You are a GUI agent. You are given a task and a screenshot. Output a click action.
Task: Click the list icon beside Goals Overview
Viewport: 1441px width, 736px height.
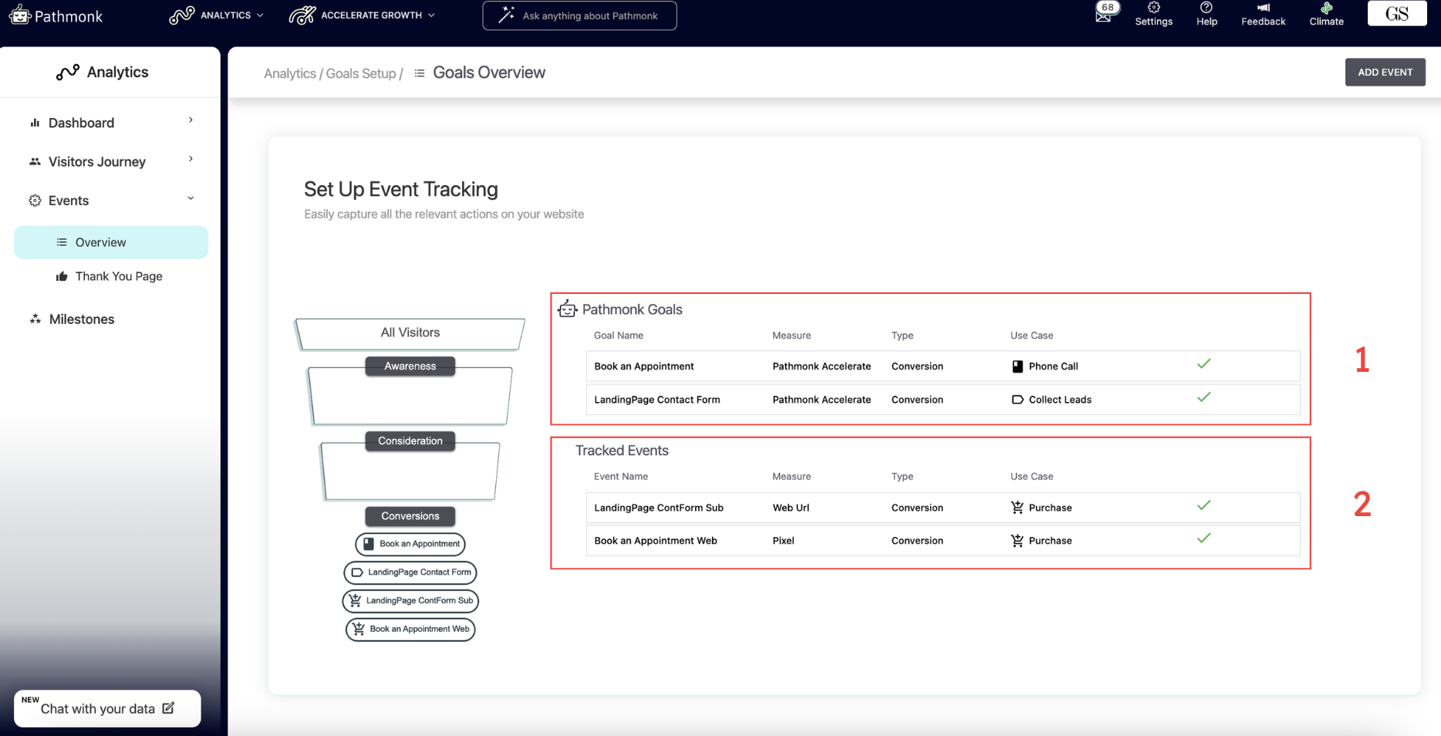click(420, 73)
